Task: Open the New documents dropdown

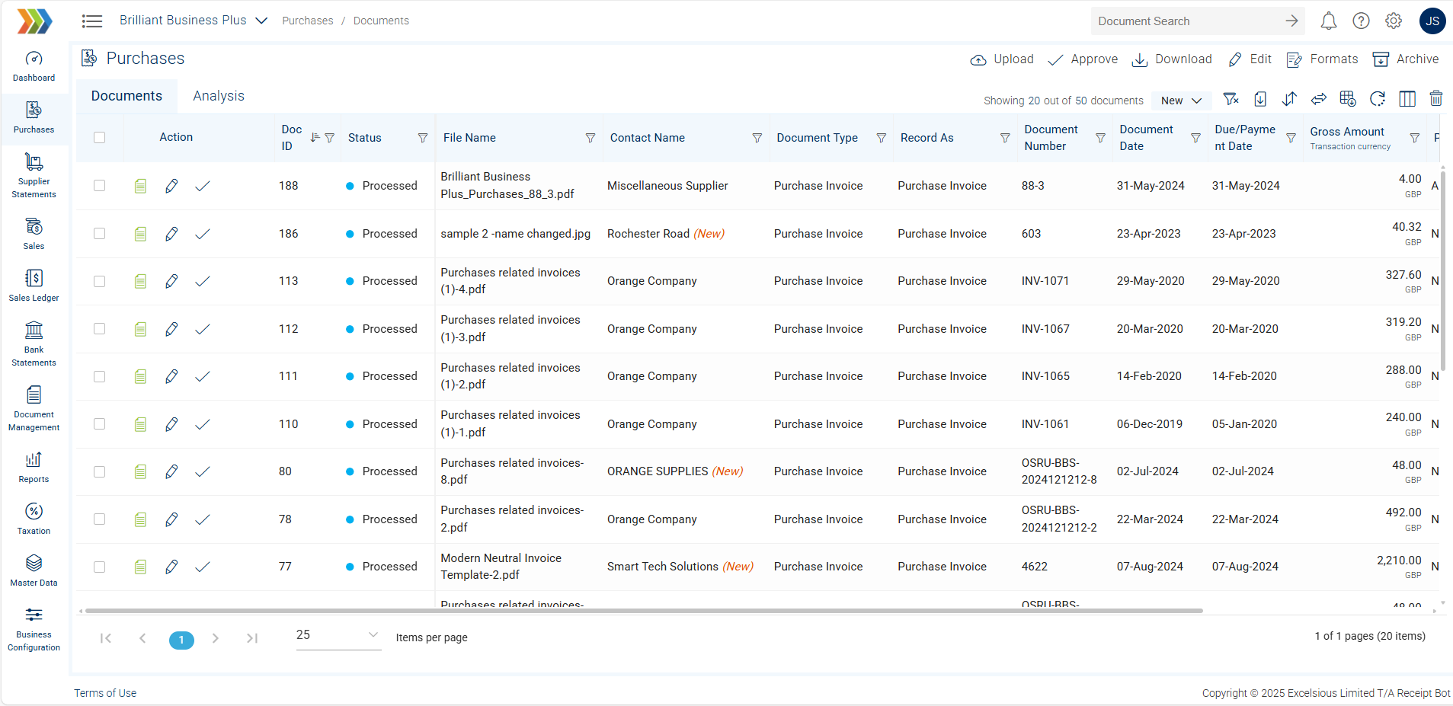Action: (x=1180, y=100)
